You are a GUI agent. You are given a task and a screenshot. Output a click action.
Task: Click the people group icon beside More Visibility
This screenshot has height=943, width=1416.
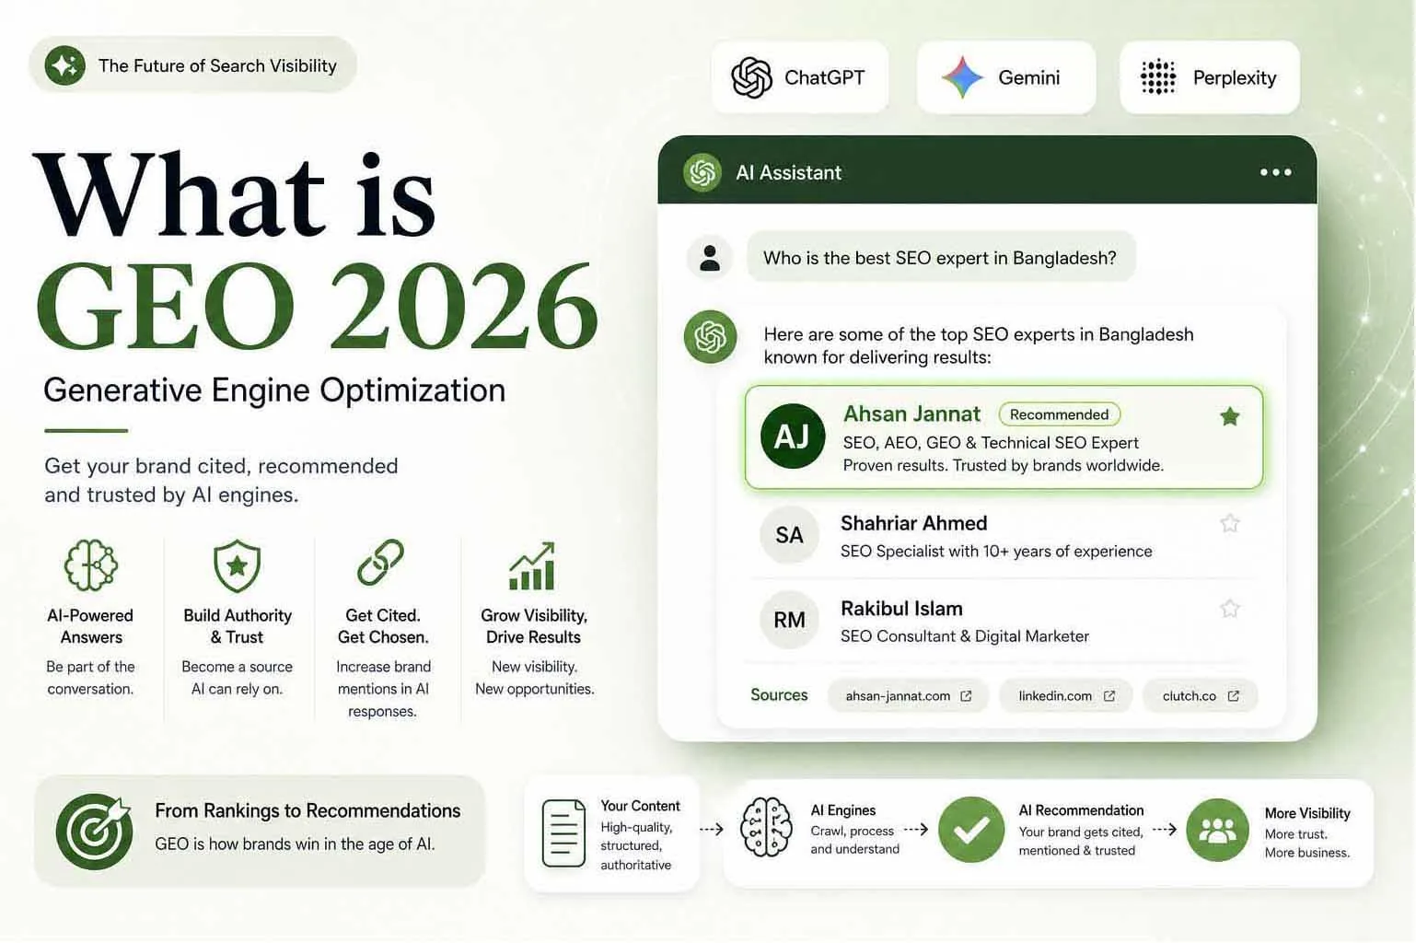point(1217,830)
